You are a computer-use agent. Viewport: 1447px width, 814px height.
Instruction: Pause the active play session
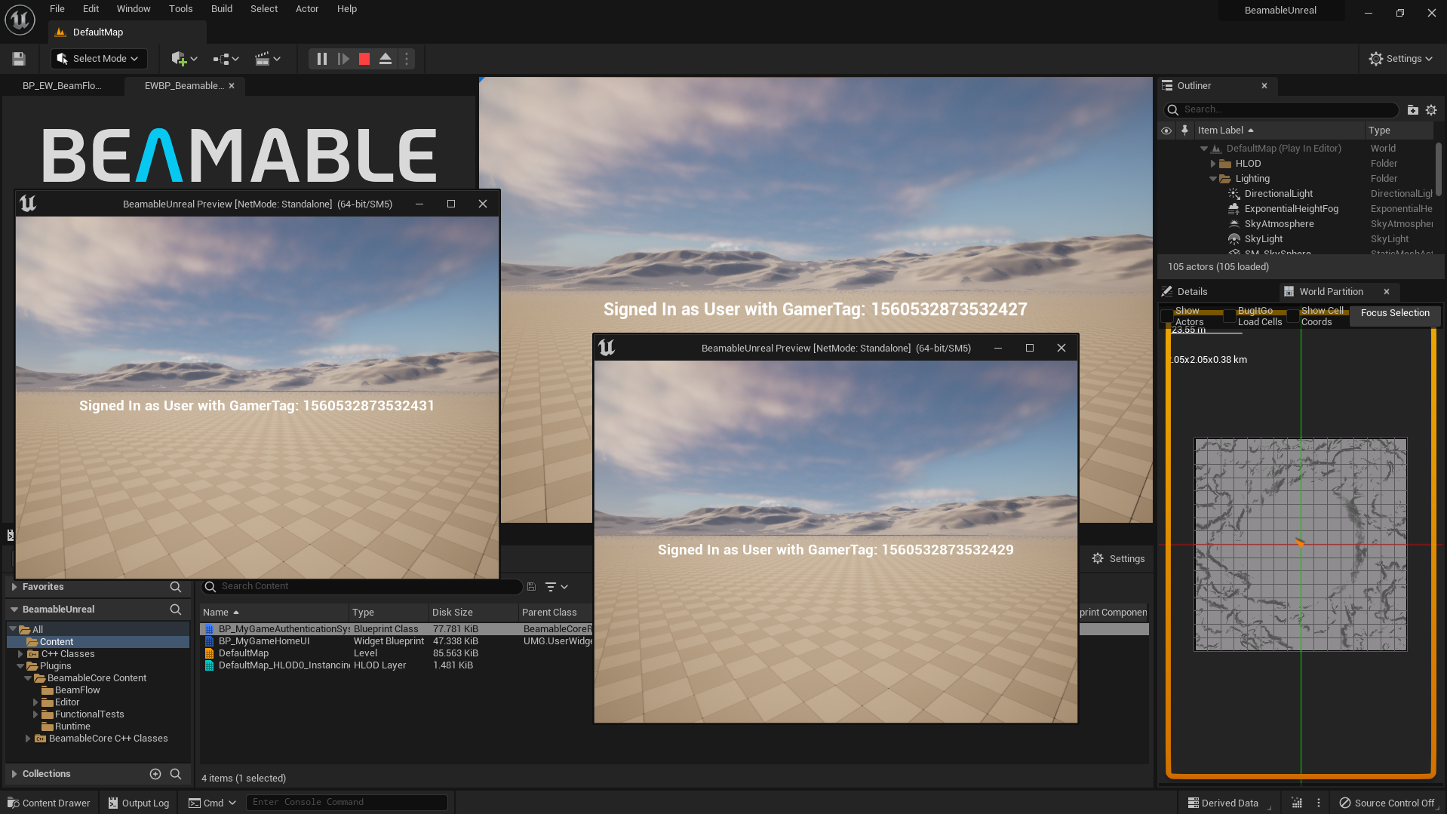point(322,58)
